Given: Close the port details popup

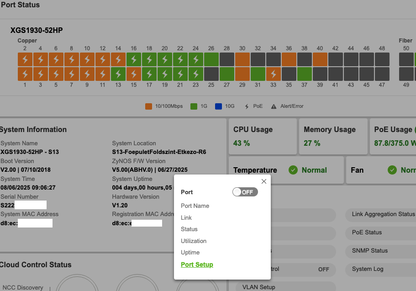Looking at the screenshot, I should [264, 181].
